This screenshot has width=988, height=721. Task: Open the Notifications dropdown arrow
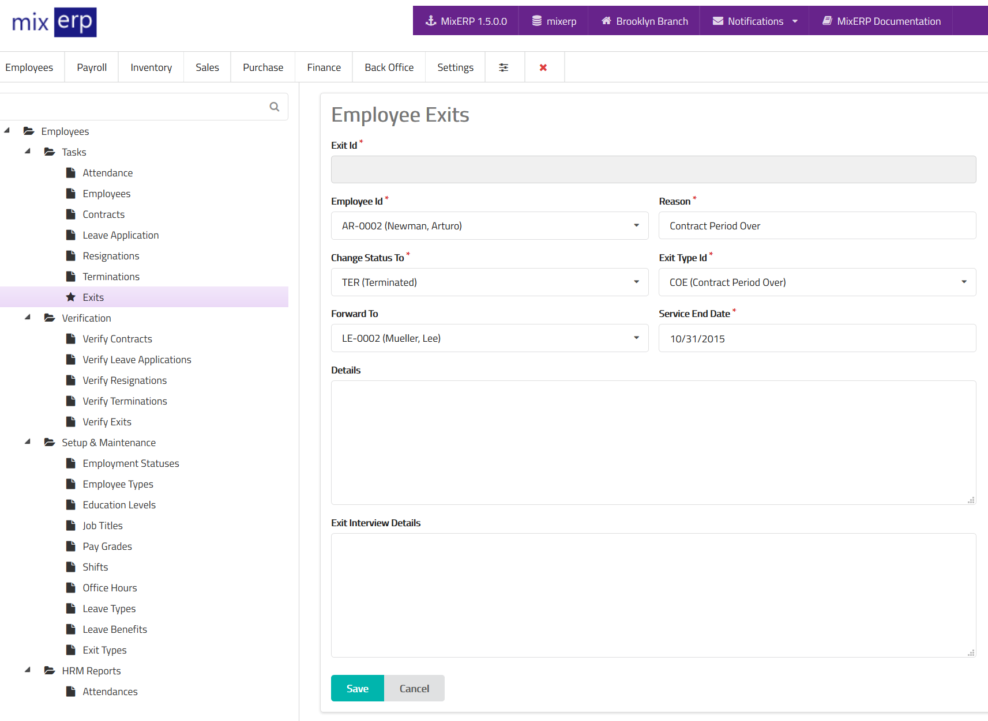795,21
